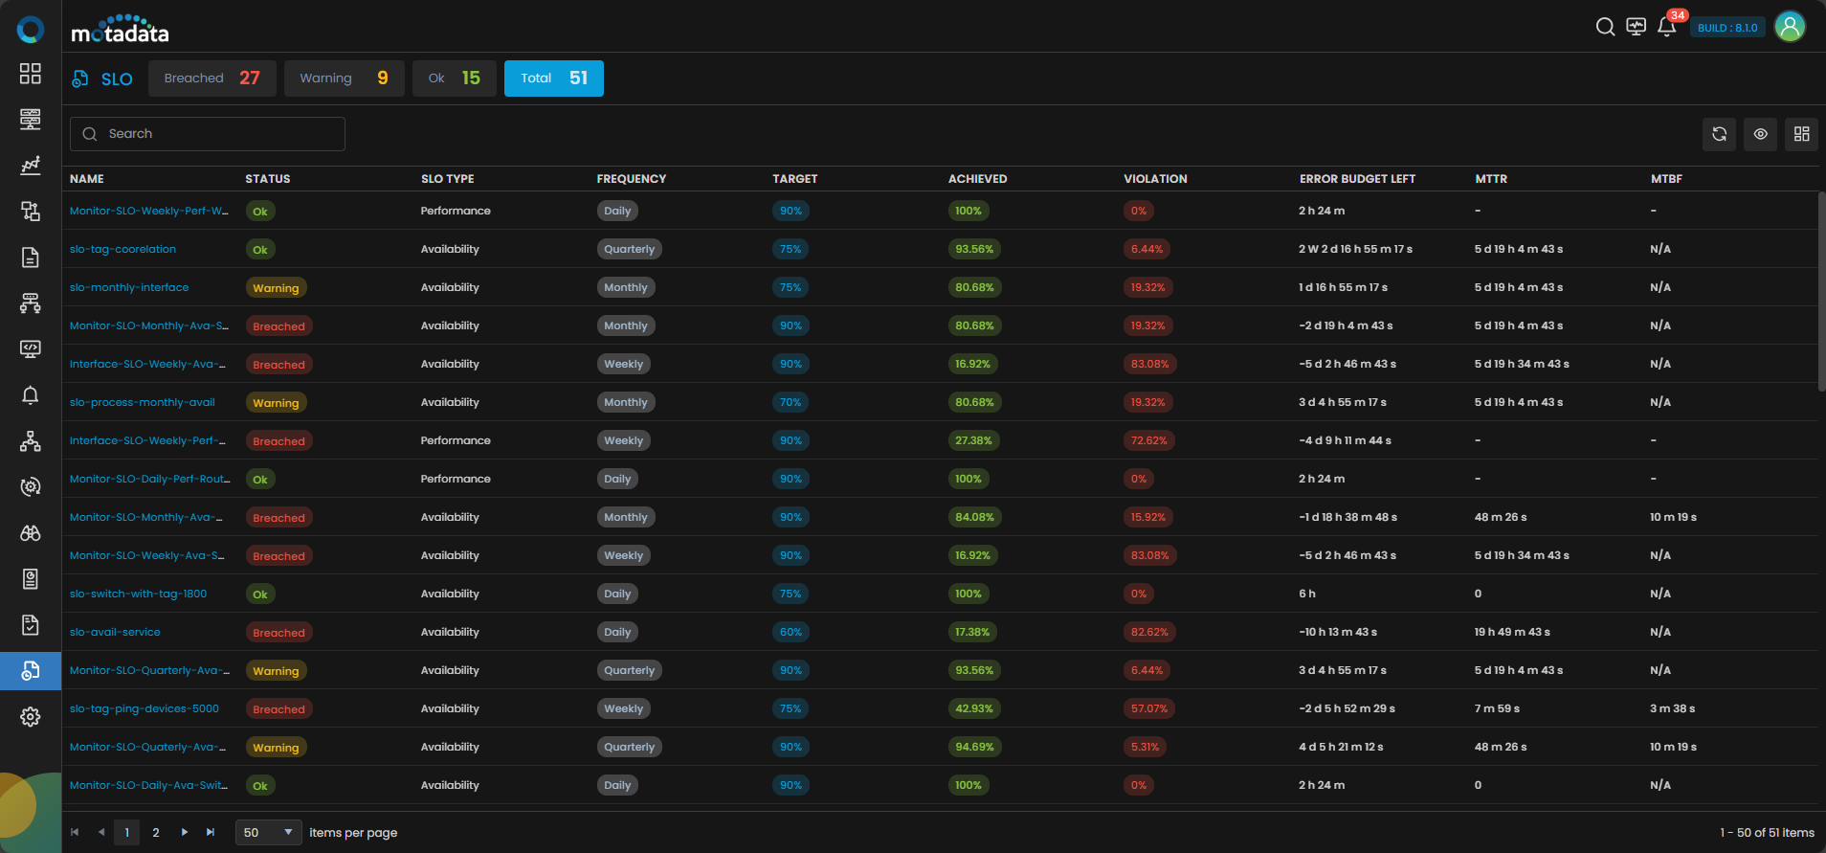Click the notifications bell with badge 34

click(x=1666, y=27)
